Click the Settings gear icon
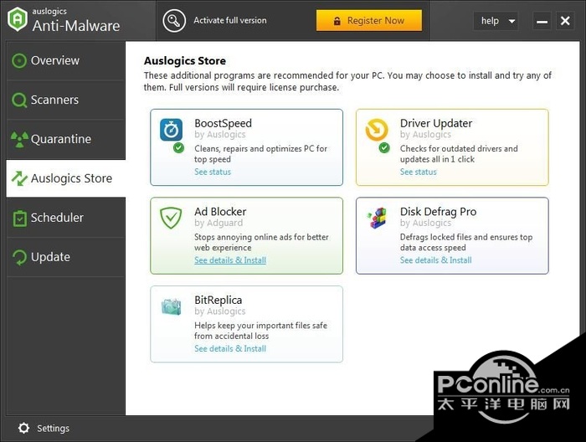The height and width of the screenshot is (442, 586). (23, 428)
